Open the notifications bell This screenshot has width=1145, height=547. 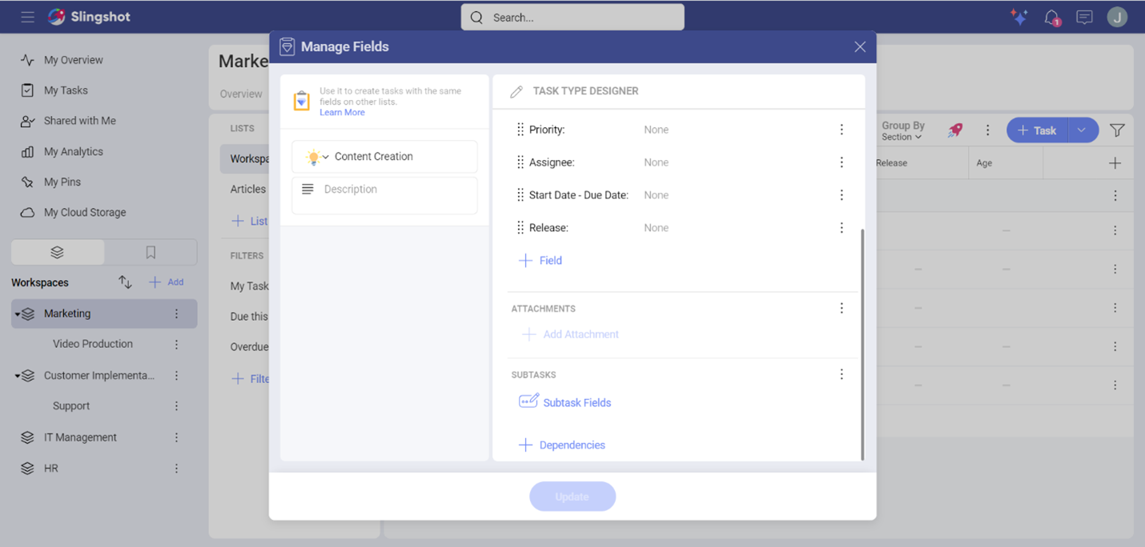coord(1052,18)
